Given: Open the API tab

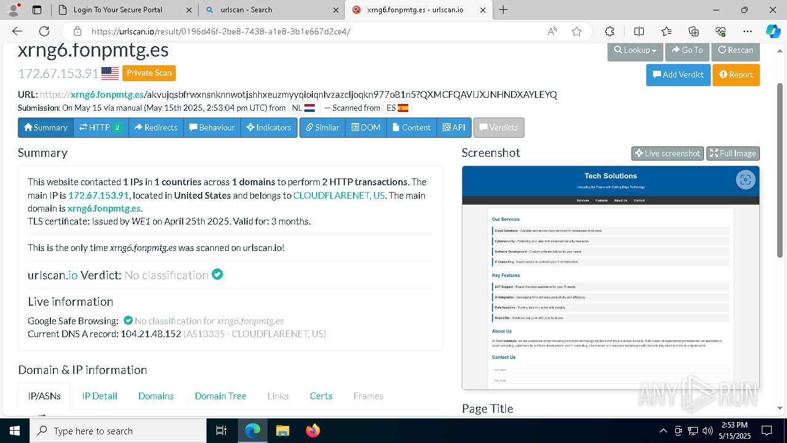Looking at the screenshot, I should (x=454, y=127).
